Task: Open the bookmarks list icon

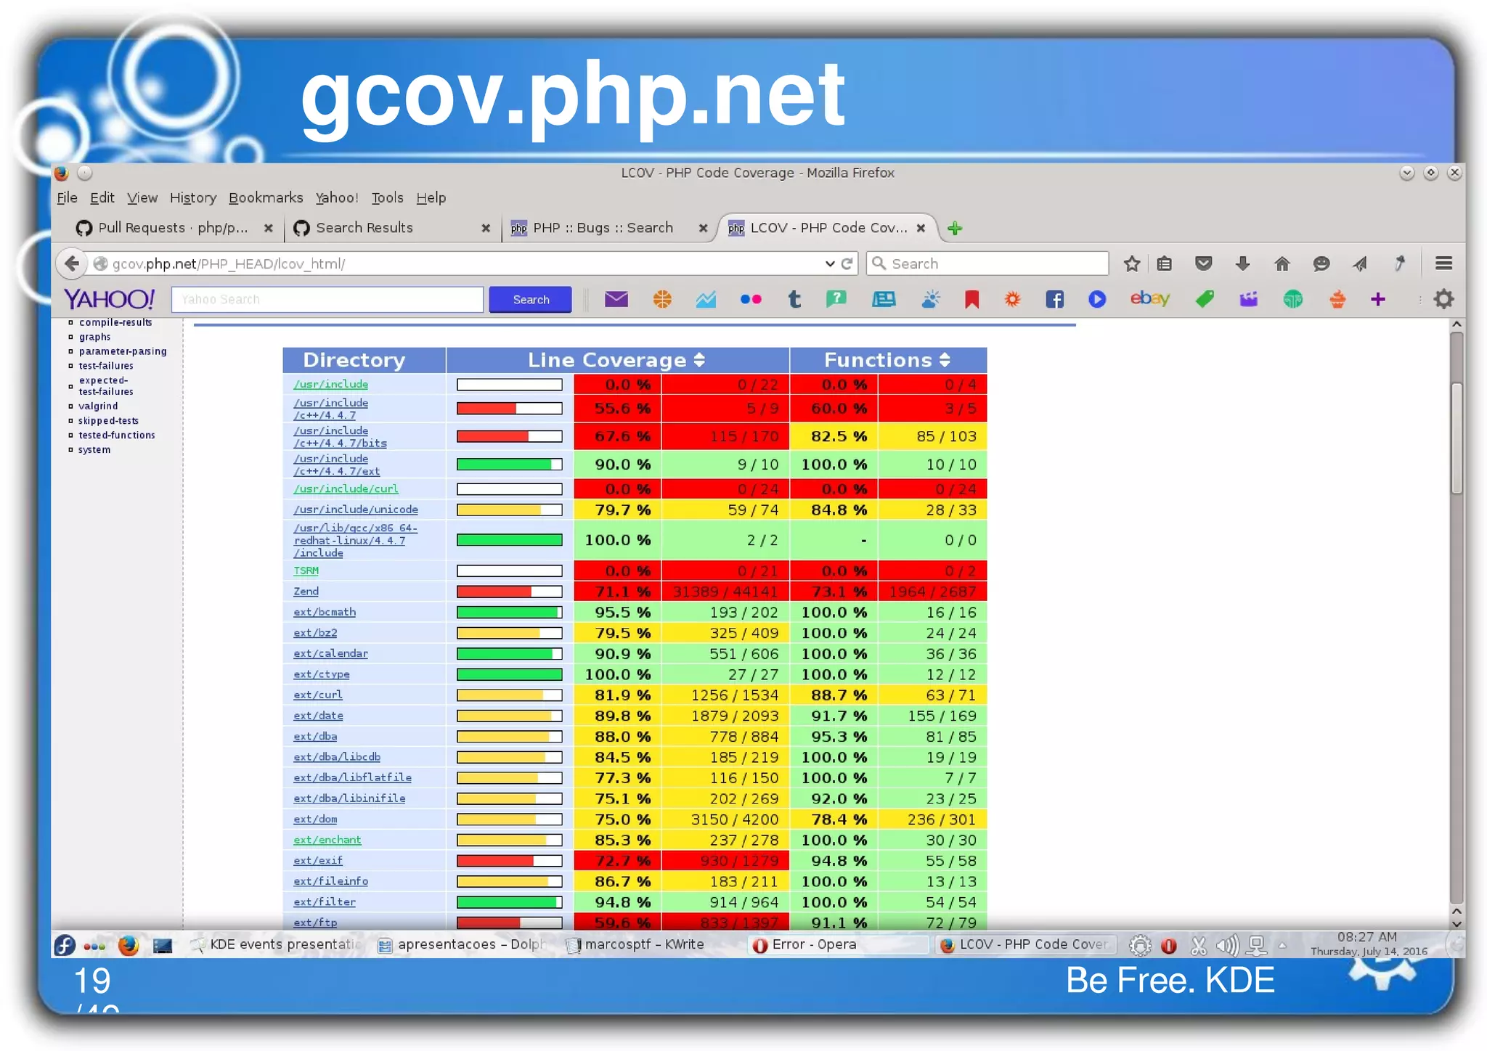Action: [1165, 263]
